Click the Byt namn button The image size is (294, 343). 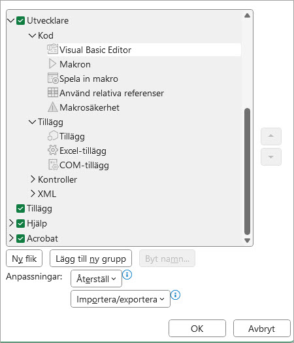tap(167, 259)
